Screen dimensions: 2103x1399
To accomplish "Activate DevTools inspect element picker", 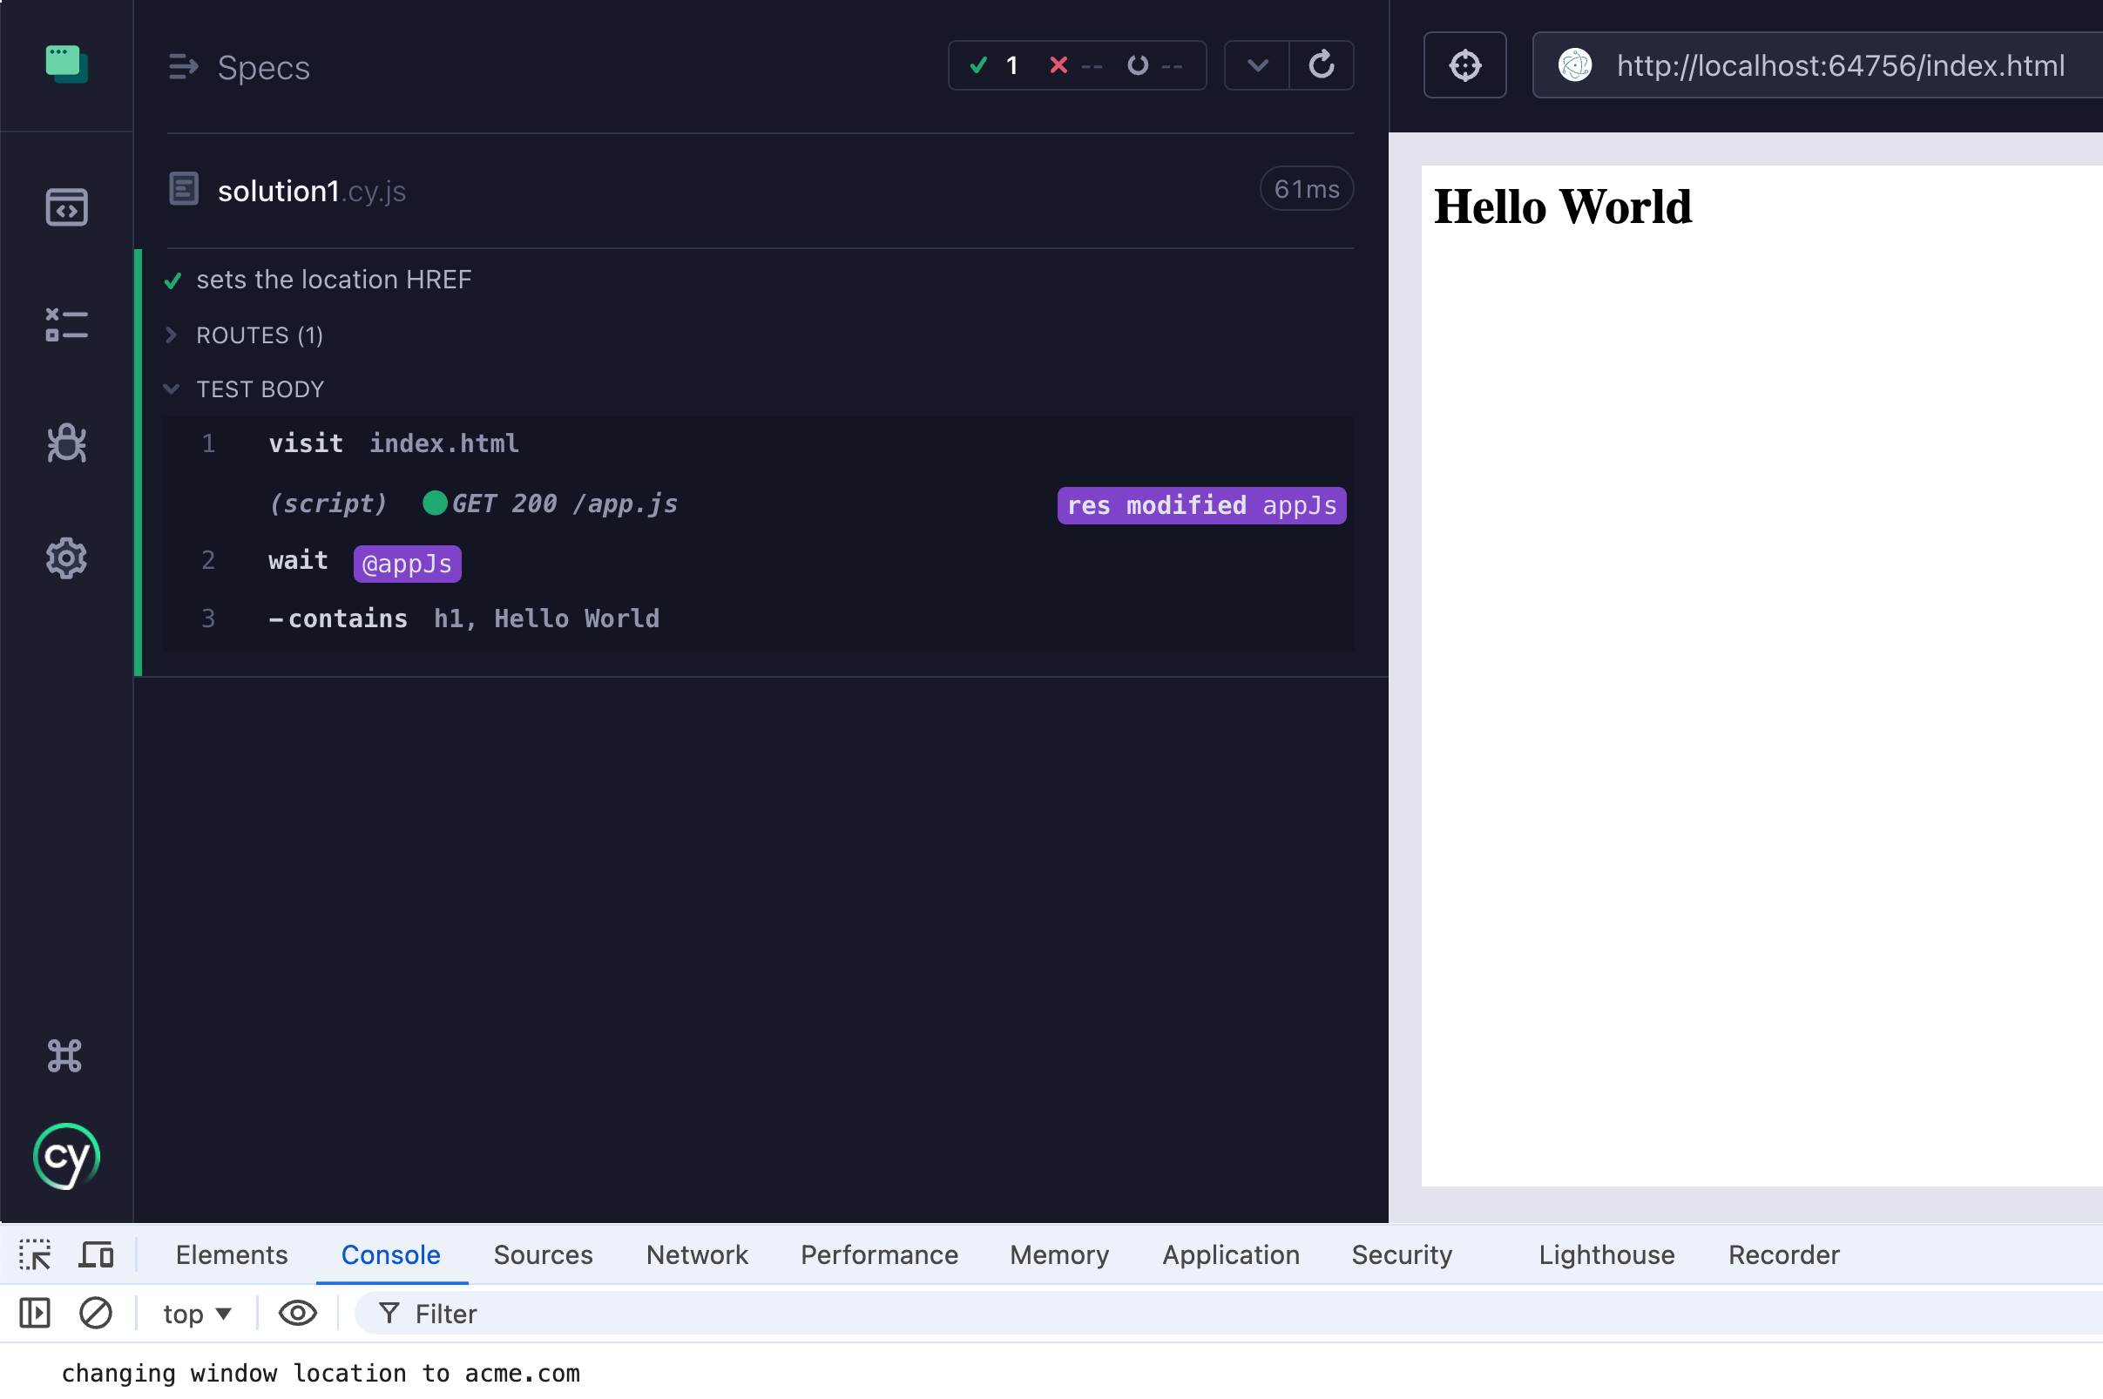I will (35, 1254).
